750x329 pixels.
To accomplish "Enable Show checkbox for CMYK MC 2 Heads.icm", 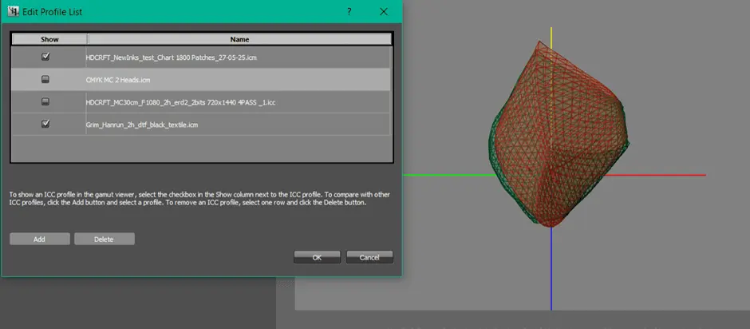I will tap(45, 80).
